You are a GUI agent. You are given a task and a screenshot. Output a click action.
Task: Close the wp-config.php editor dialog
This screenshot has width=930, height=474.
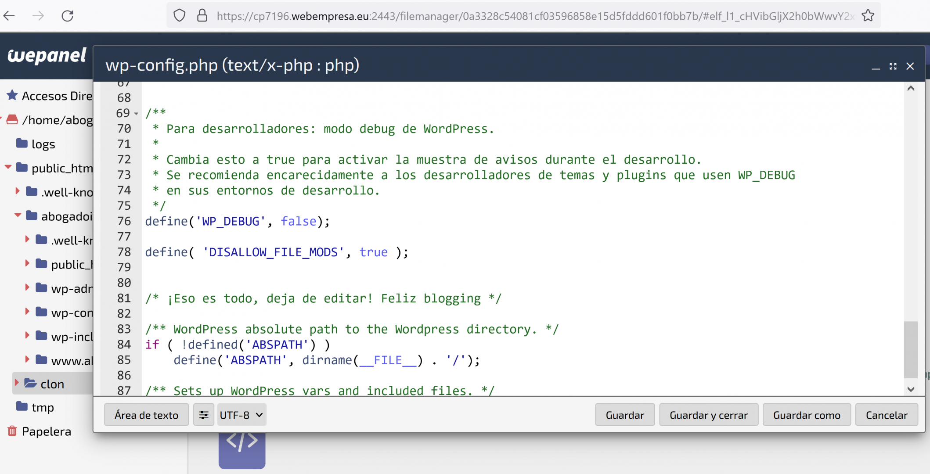click(910, 66)
